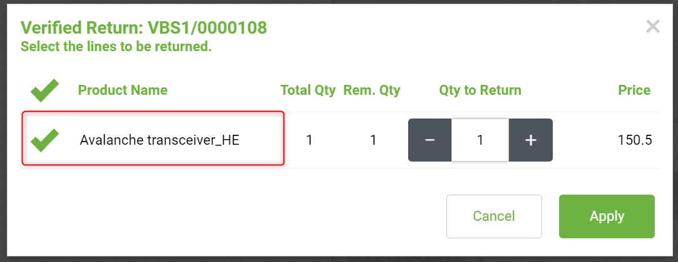Click the Total Qty column header
Image resolution: width=678 pixels, height=262 pixels.
pyautogui.click(x=308, y=90)
